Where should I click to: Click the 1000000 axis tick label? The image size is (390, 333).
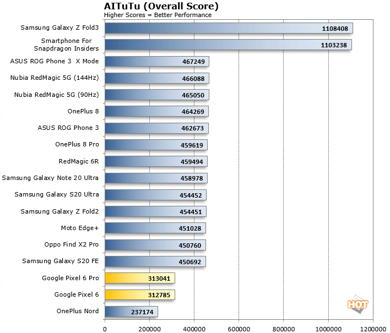(x=328, y=329)
